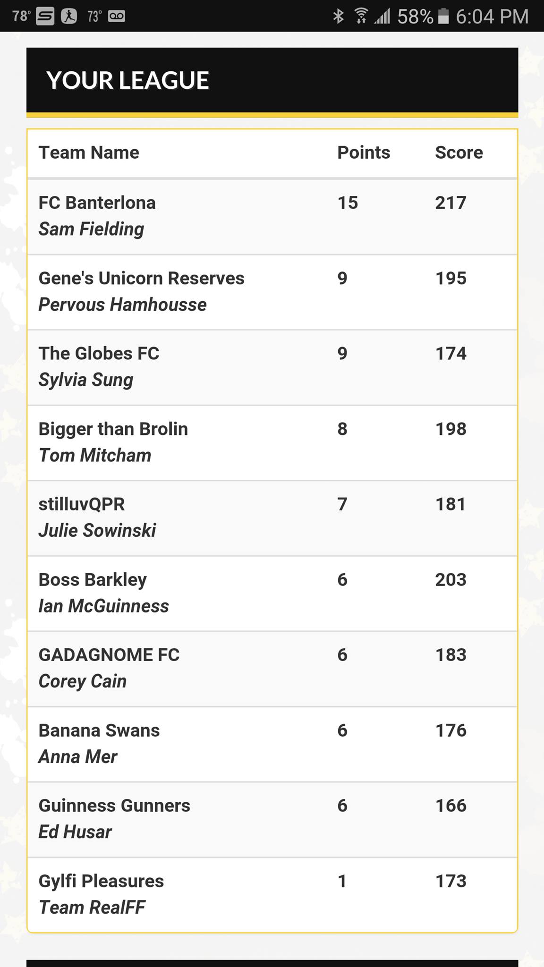Open Gylfi Pleasures team entry

click(272, 894)
